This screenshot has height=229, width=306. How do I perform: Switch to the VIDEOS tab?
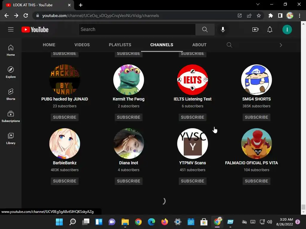pyautogui.click(x=82, y=45)
